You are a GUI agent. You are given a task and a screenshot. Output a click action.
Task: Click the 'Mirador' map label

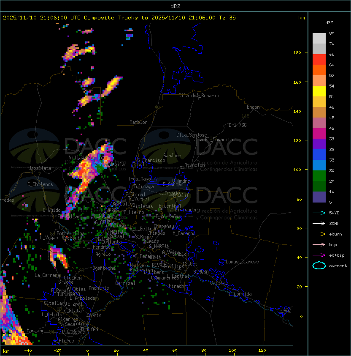[x=178, y=286]
